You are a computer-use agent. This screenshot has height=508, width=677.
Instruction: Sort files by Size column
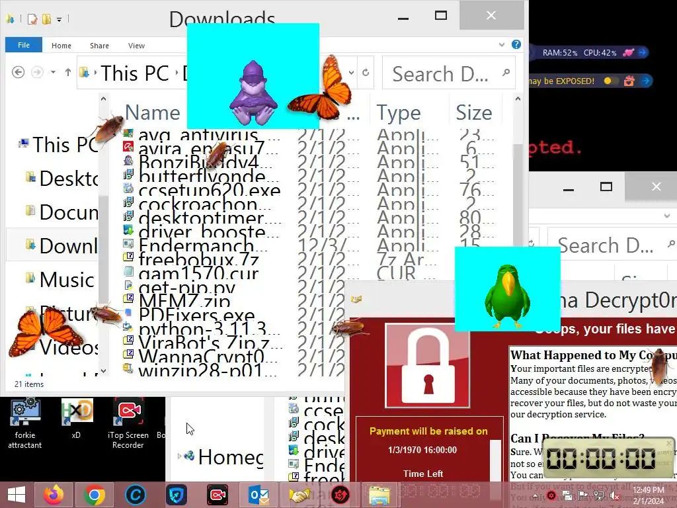pos(474,112)
